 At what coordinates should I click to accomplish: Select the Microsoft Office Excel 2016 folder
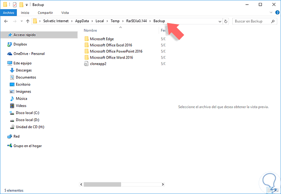[x=111, y=45]
